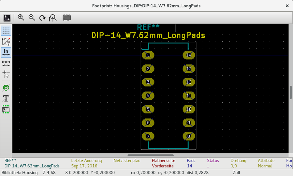Viewport: 293px width, 176px height.
Task: Toggle pad sketch mode
Action: click(x=6, y=87)
